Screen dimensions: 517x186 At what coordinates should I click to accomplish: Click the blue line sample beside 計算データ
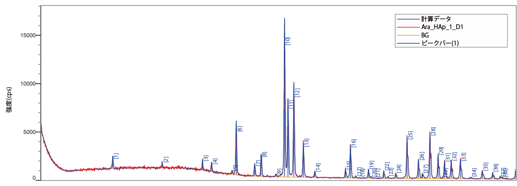click(x=408, y=19)
